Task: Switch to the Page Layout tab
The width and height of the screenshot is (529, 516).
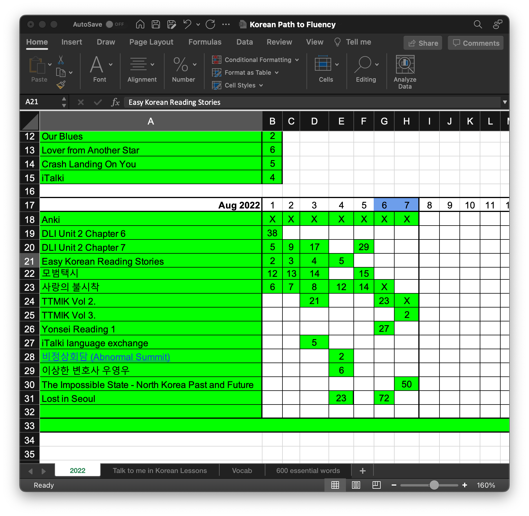Action: pos(151,42)
